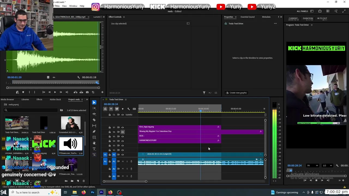Add marker in the timeline header

[x=122, y=109]
